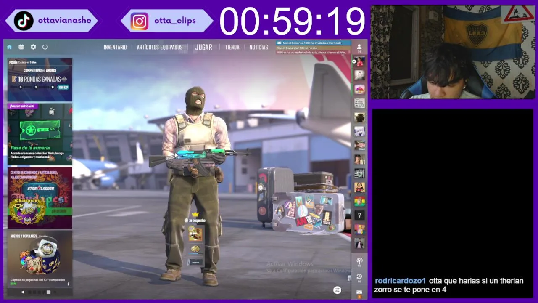Click the ze pequenho player name
This screenshot has width=538, height=303.
pyautogui.click(x=197, y=221)
